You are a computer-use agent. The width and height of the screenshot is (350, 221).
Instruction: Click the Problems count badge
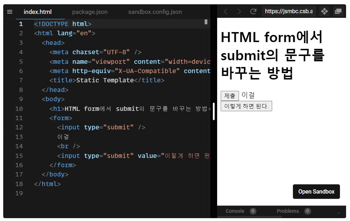(307, 211)
